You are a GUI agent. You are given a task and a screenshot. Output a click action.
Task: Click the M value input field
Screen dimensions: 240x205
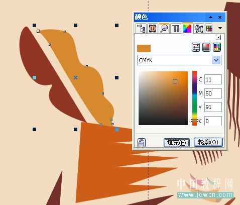[x=213, y=93]
